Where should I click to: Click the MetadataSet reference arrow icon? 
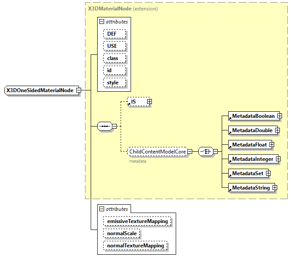point(230,176)
